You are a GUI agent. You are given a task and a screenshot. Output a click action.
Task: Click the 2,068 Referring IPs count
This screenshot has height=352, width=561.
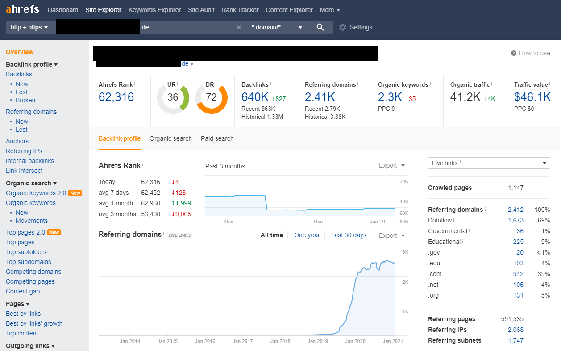(515, 330)
